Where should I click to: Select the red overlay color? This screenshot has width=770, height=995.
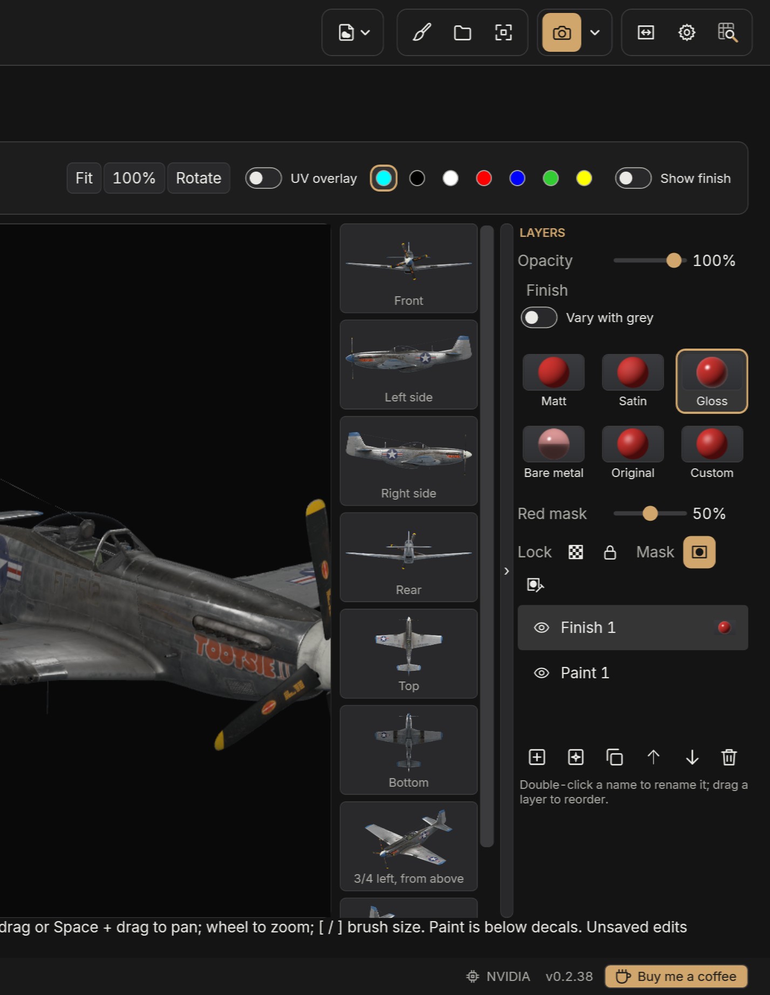point(484,178)
